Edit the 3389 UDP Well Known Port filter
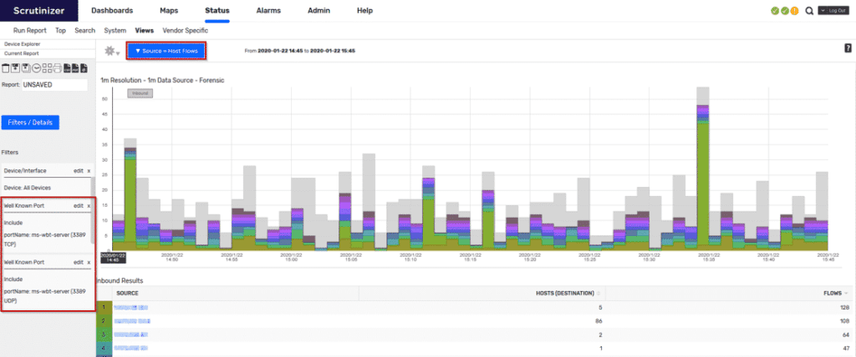 [79, 262]
